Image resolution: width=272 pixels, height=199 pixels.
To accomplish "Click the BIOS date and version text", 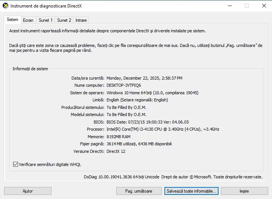I will coord(147,122).
